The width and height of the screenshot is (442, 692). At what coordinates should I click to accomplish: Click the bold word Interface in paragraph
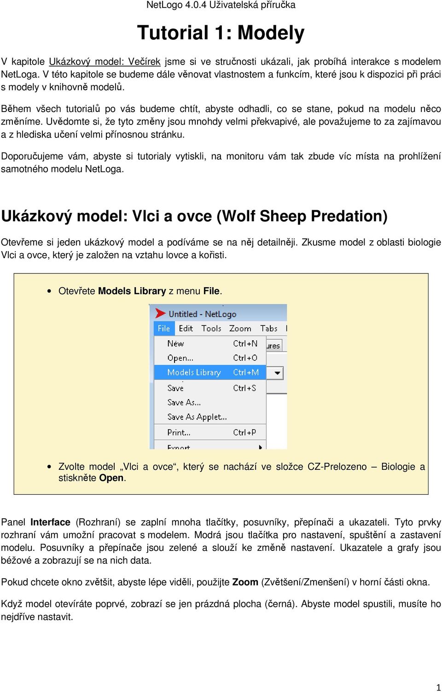[50, 522]
